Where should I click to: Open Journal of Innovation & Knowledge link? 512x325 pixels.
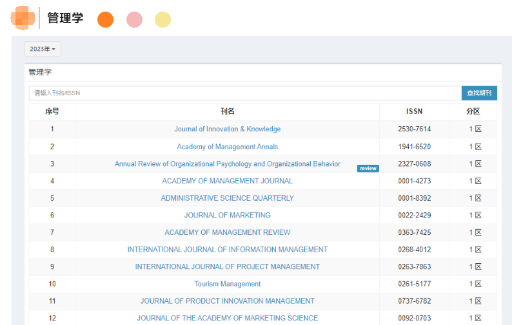point(227,129)
